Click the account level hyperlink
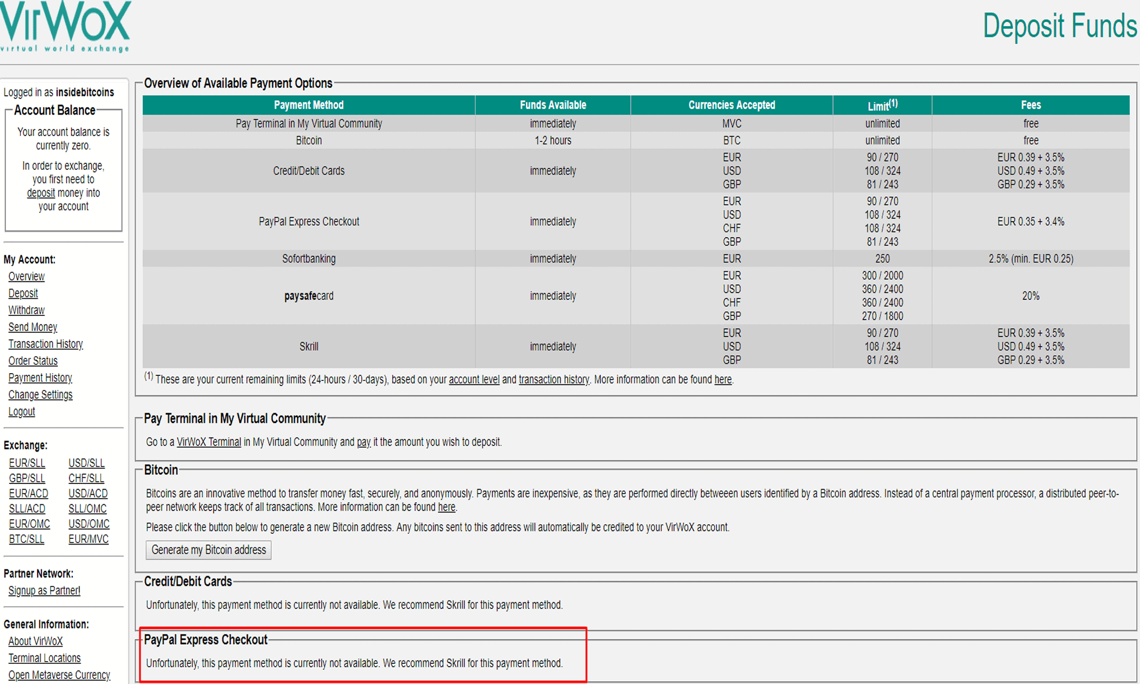 coord(470,379)
